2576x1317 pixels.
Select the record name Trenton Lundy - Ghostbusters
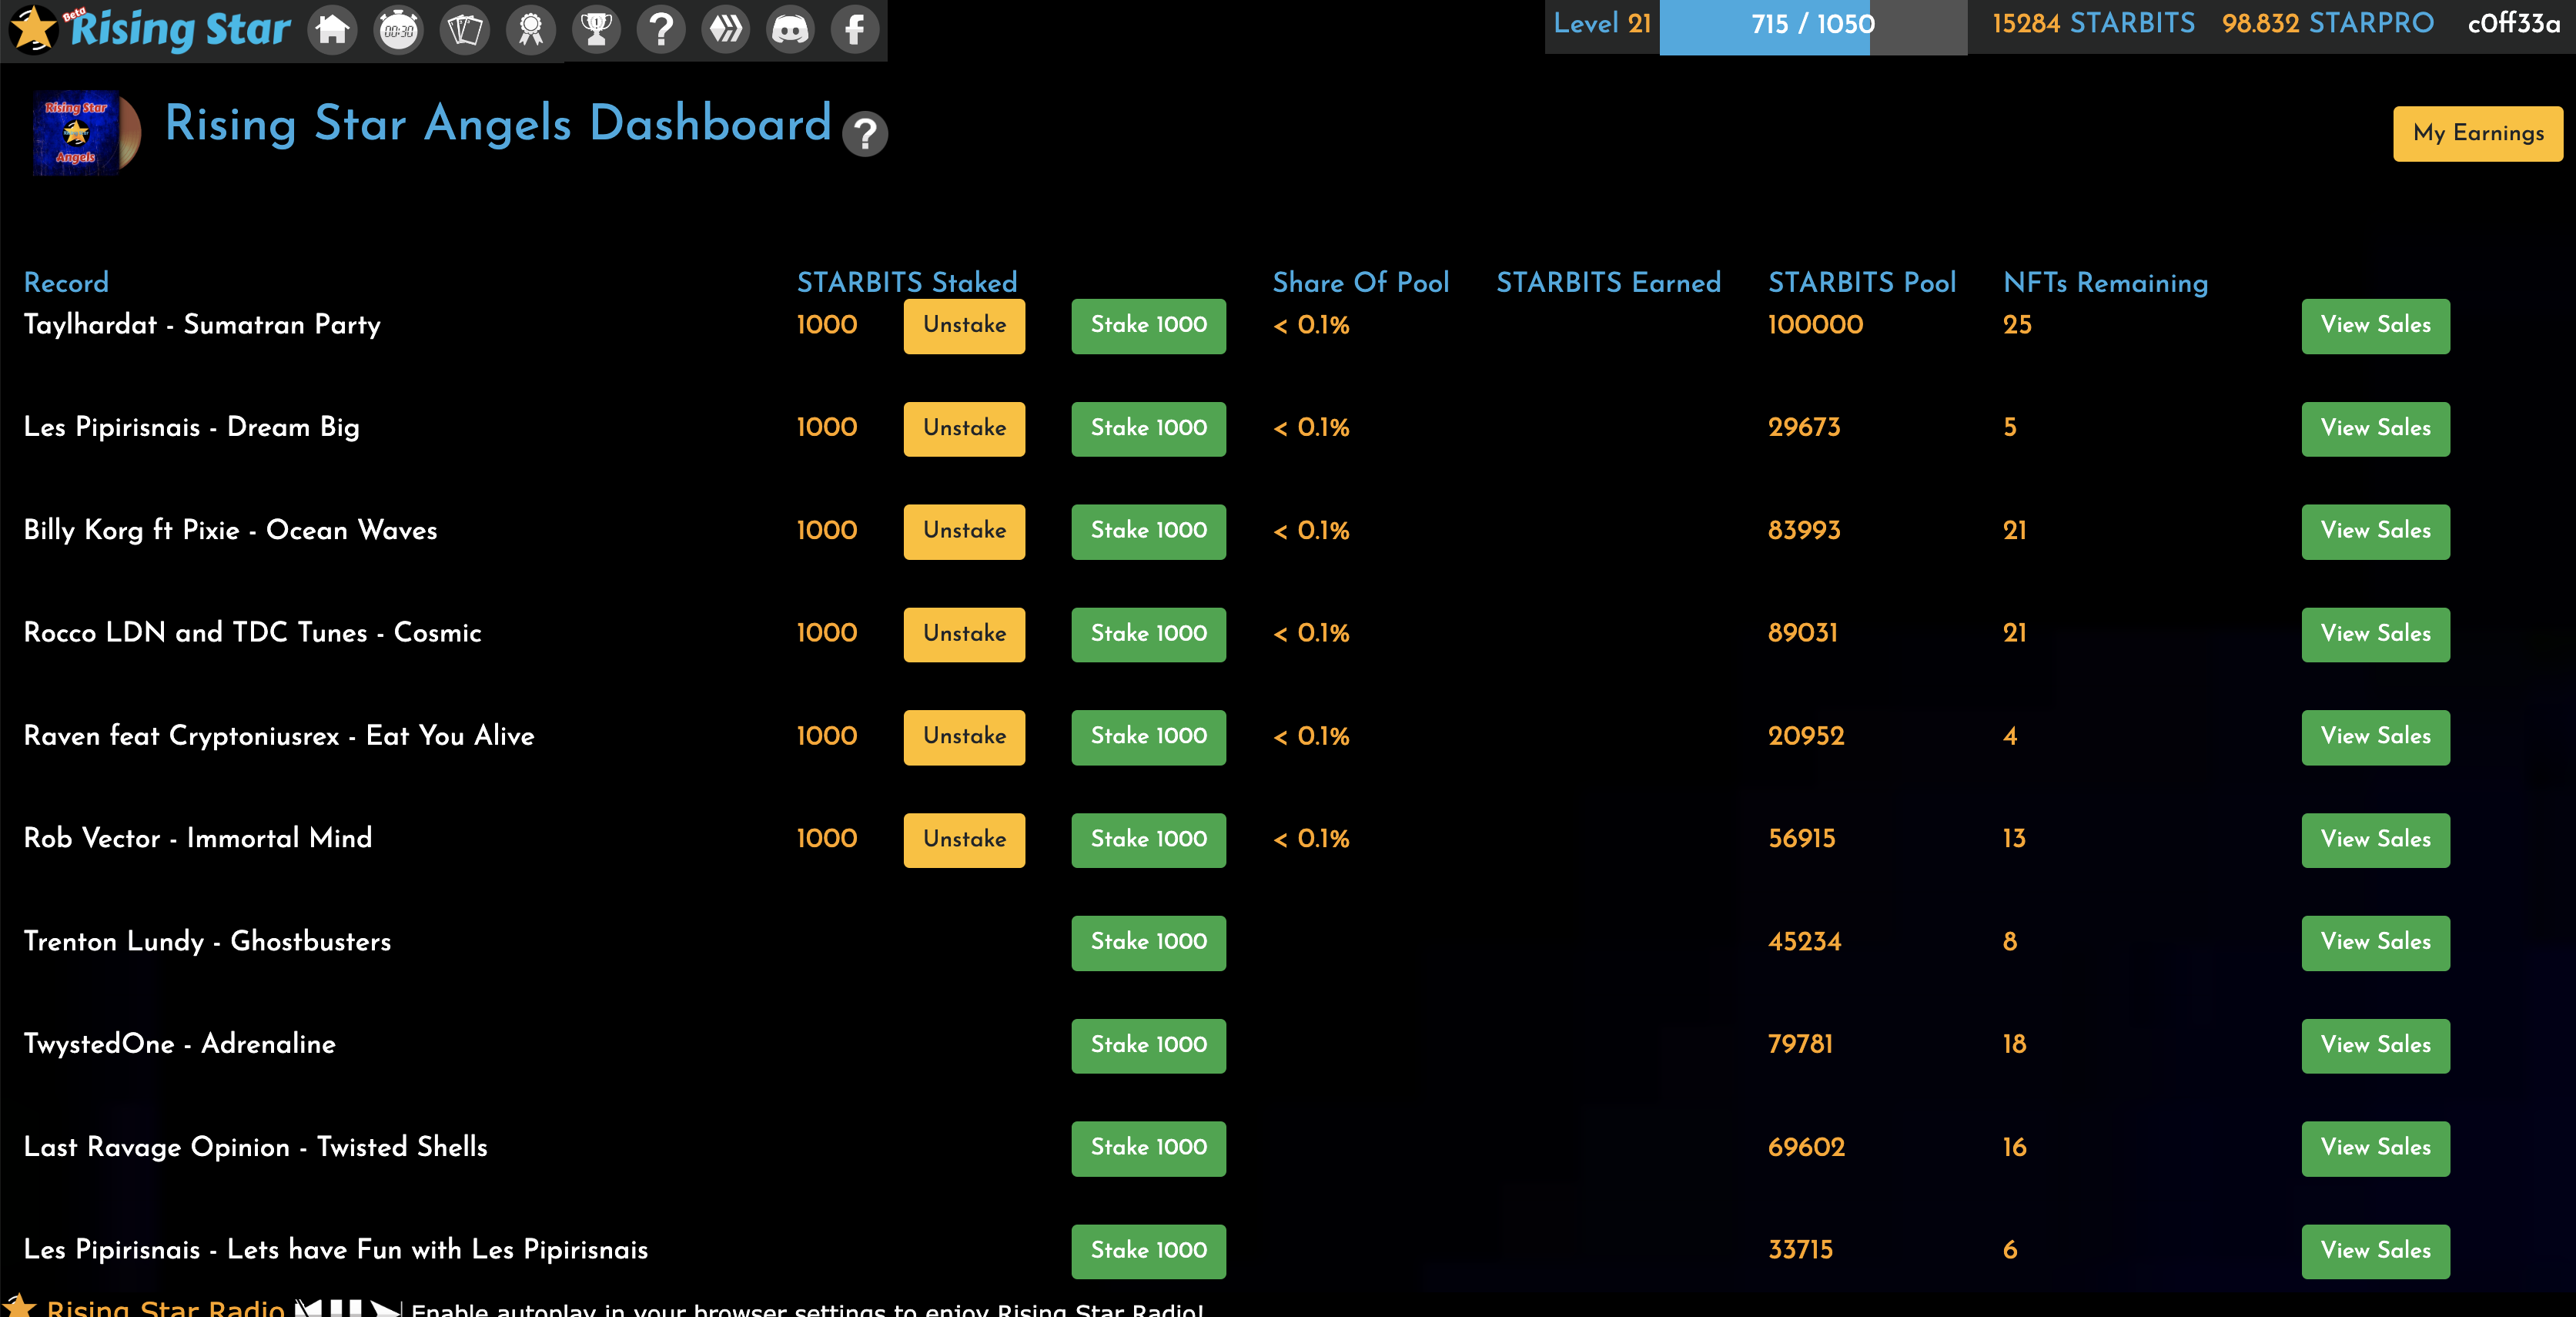(x=207, y=943)
